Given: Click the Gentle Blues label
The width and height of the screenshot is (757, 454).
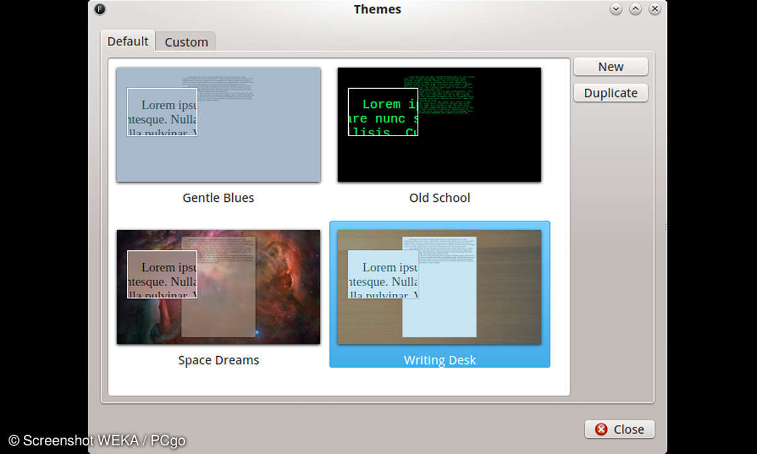Looking at the screenshot, I should pyautogui.click(x=218, y=197).
